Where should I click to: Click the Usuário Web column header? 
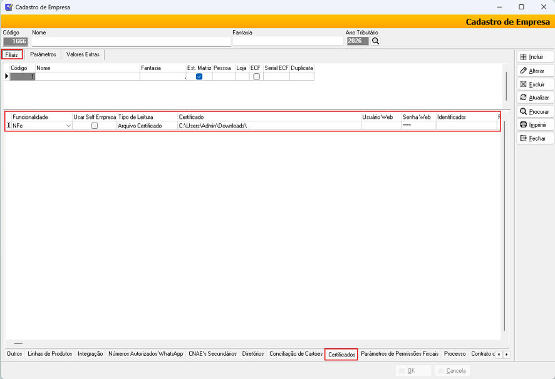pos(381,117)
